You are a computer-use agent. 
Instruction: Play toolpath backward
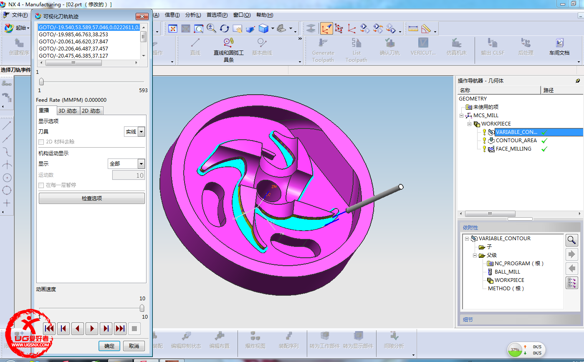(78, 329)
